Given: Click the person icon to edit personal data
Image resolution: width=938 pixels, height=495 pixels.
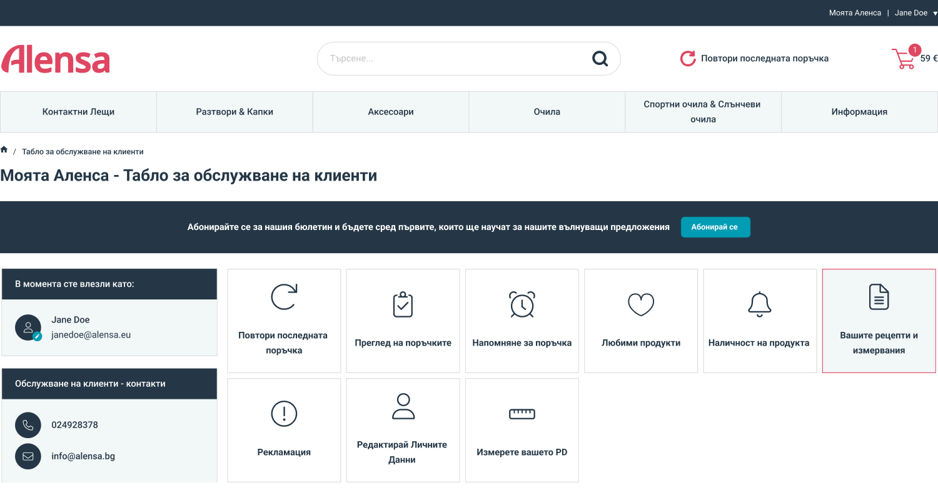Looking at the screenshot, I should pyautogui.click(x=403, y=406).
